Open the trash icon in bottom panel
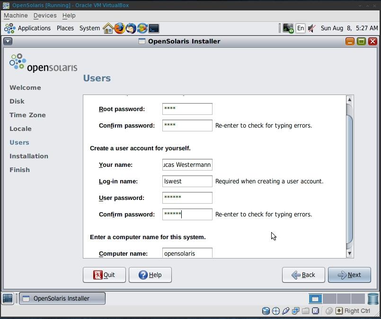The image size is (381, 319). coord(373,298)
